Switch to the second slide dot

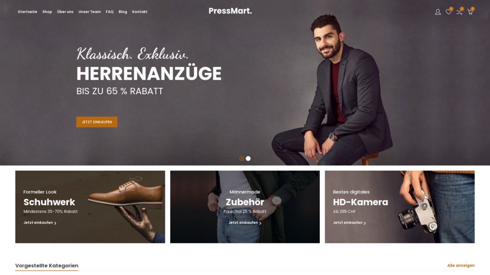(248, 158)
